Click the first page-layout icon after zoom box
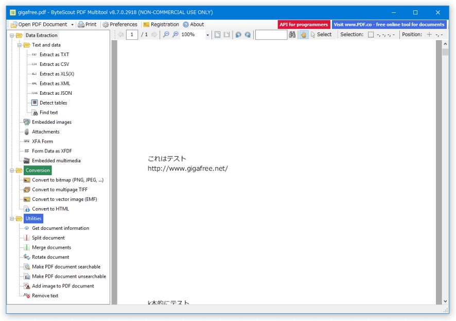This screenshot has width=456, height=321. click(217, 35)
